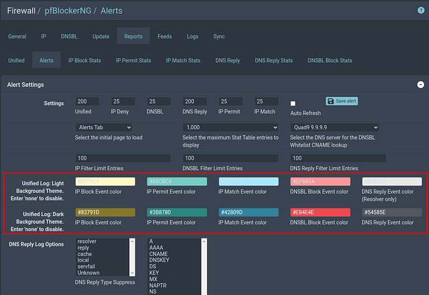
Task: Follow the pfBlockerNG breadcrumb link
Action: click(x=68, y=11)
